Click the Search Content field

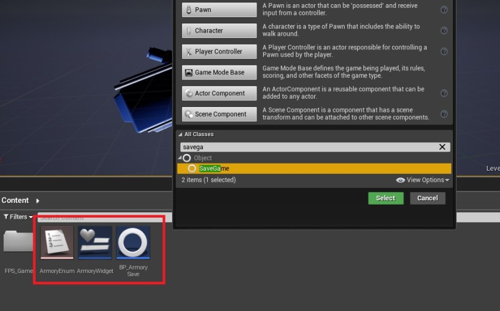[105, 218]
